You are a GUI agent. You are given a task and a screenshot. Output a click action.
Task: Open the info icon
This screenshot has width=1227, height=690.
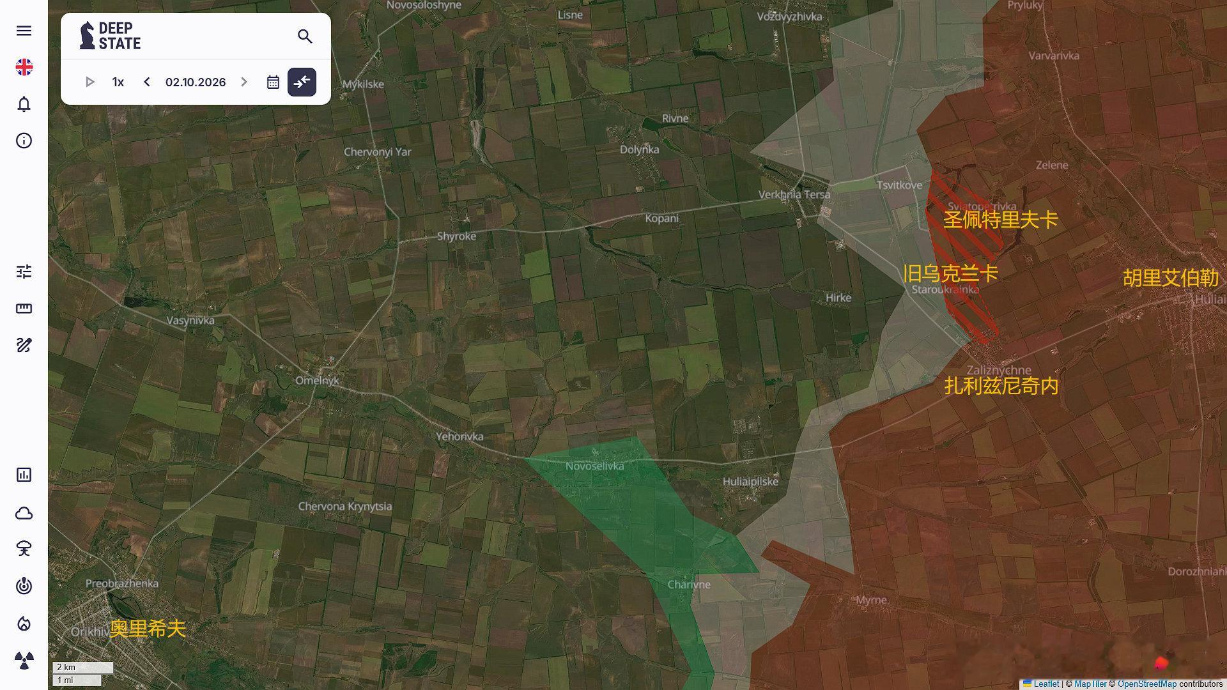click(x=24, y=141)
